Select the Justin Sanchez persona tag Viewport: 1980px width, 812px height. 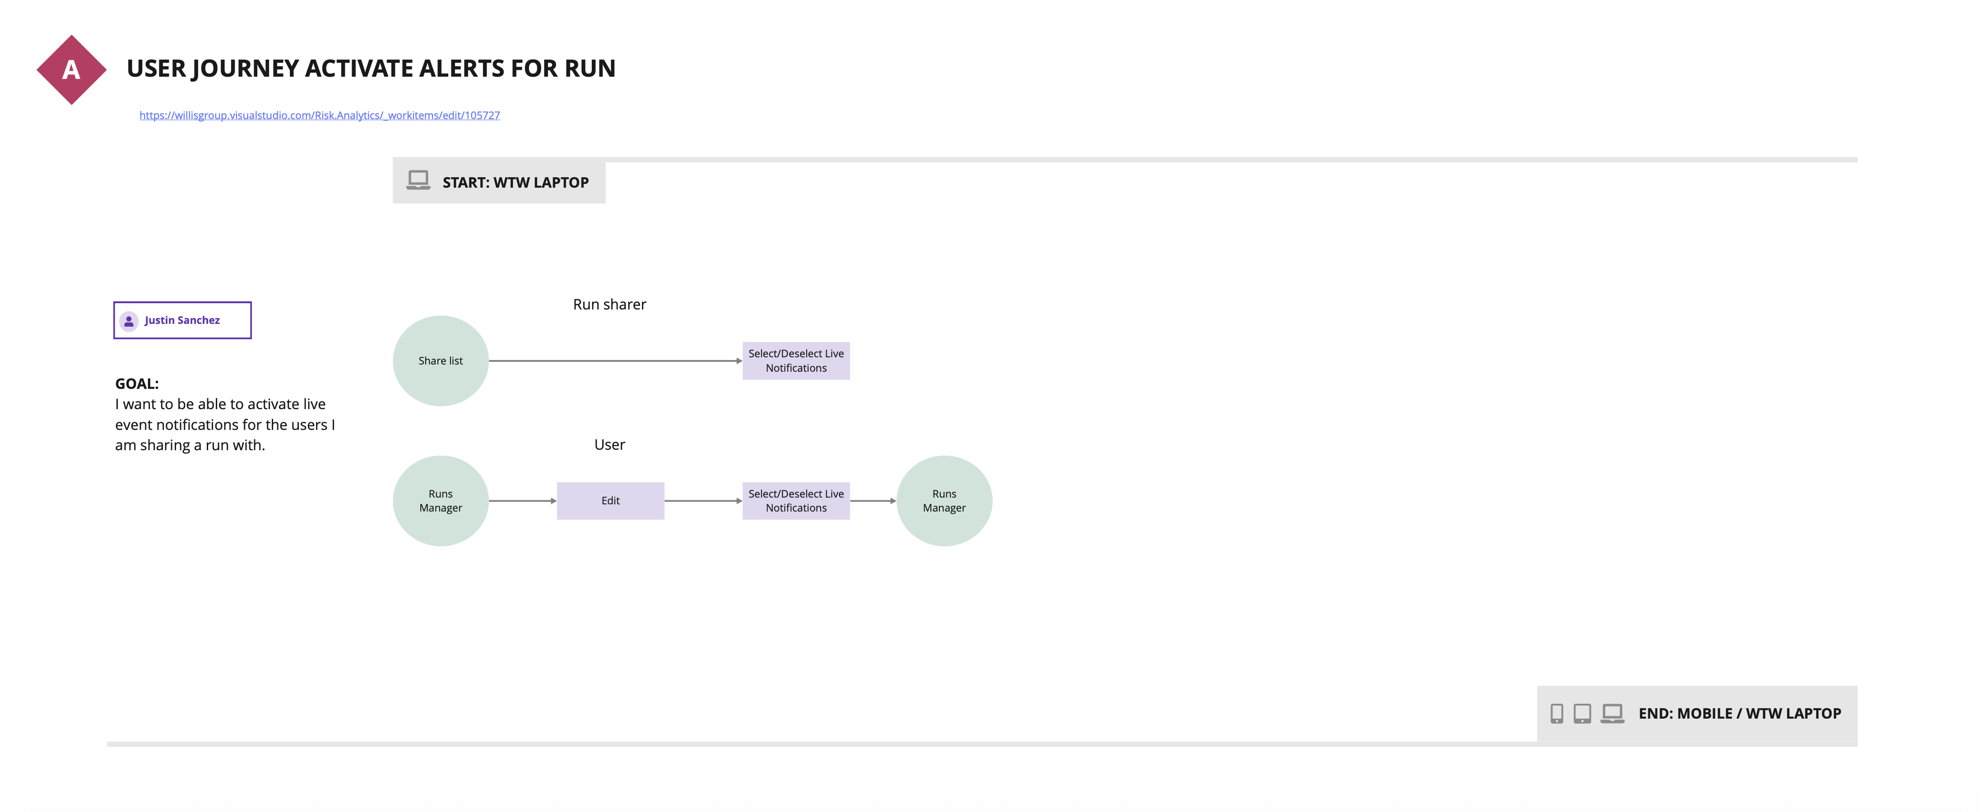pyautogui.click(x=182, y=320)
